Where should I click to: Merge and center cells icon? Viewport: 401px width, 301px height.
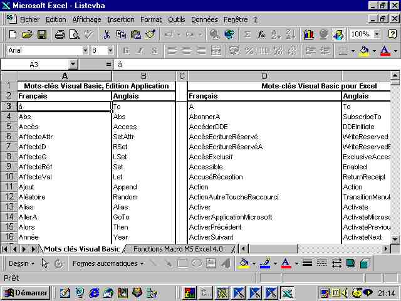click(x=216, y=51)
